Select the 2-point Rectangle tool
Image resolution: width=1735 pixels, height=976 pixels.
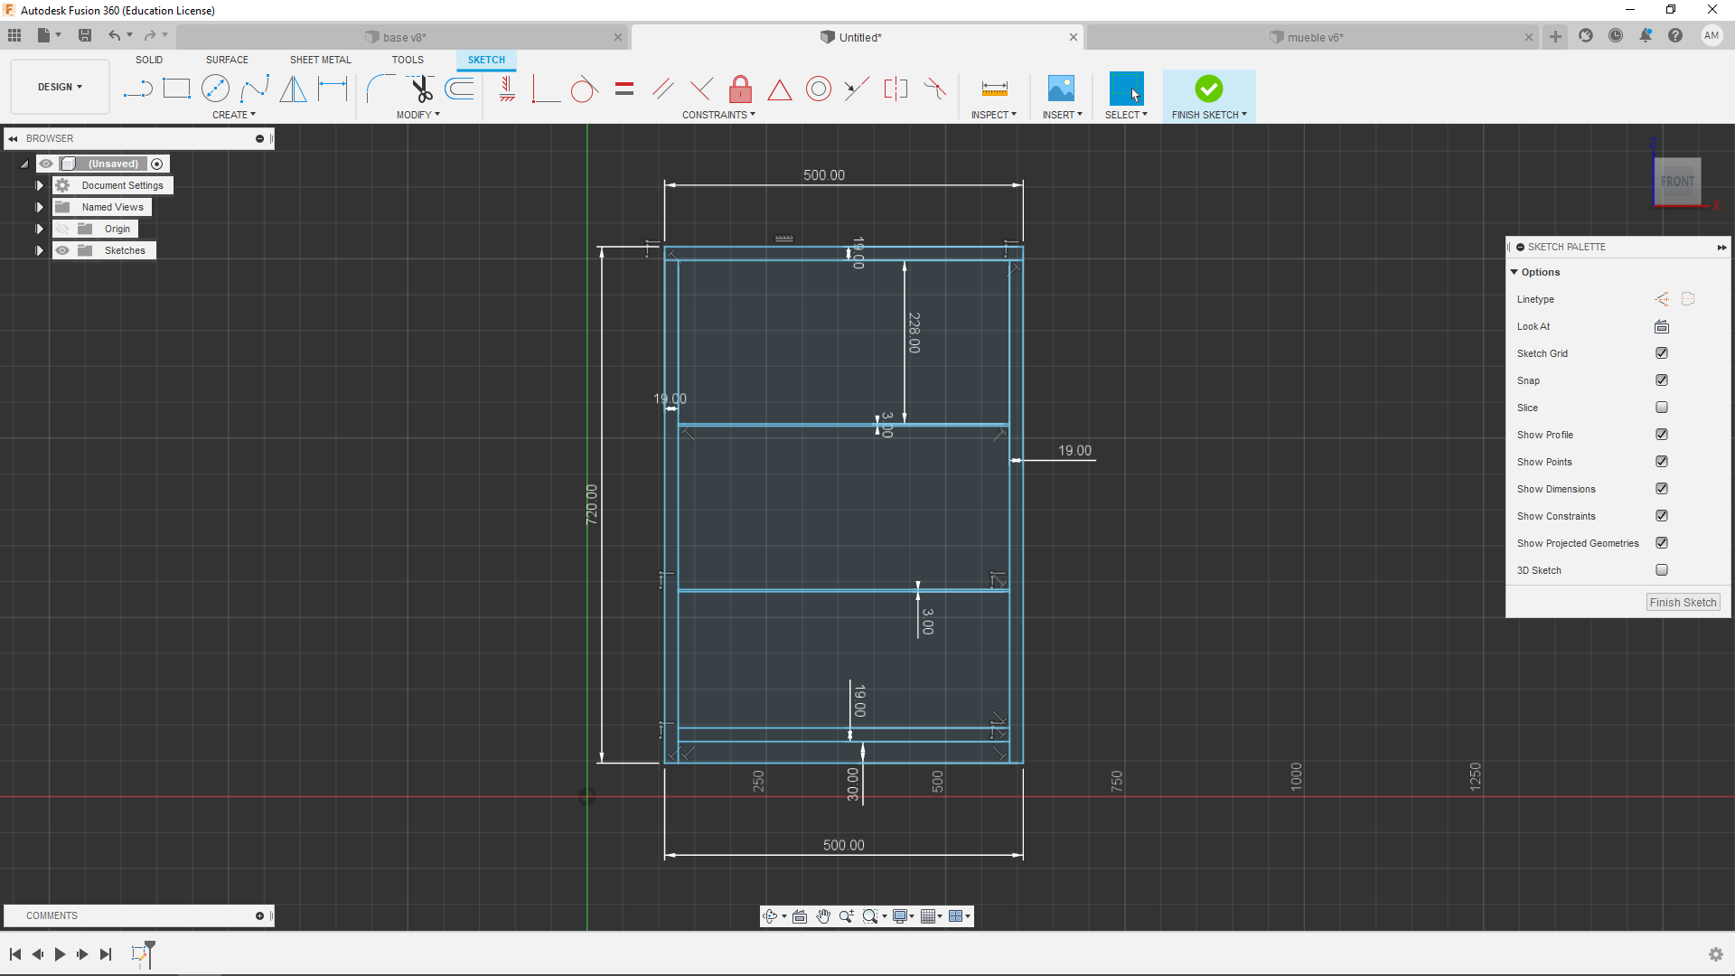(176, 89)
